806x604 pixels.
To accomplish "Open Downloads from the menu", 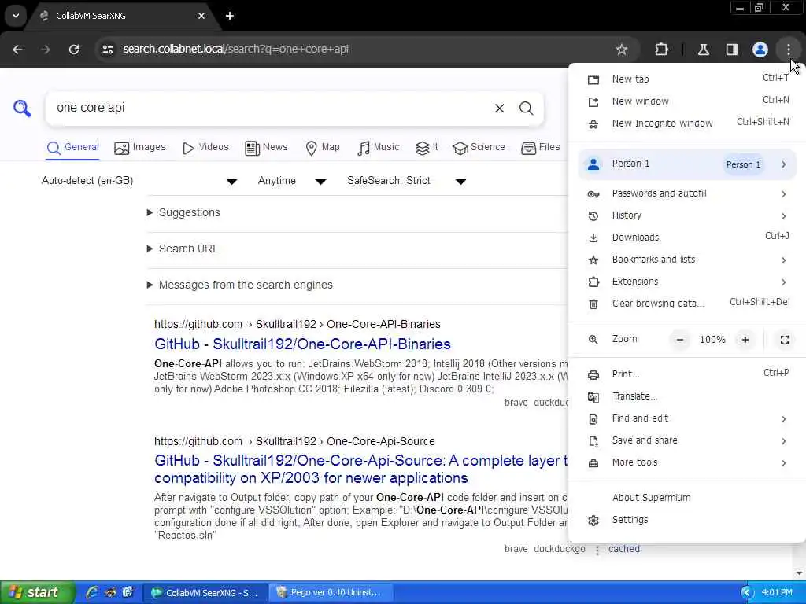I will pos(687,238).
